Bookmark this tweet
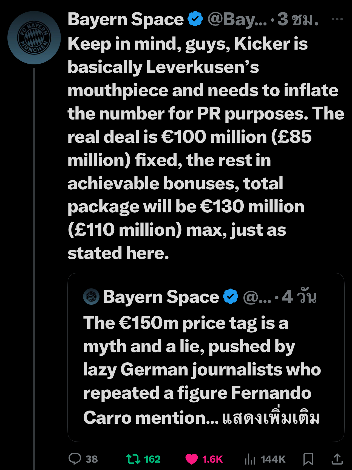Image resolution: width=352 pixels, height=470 pixels. [308, 459]
